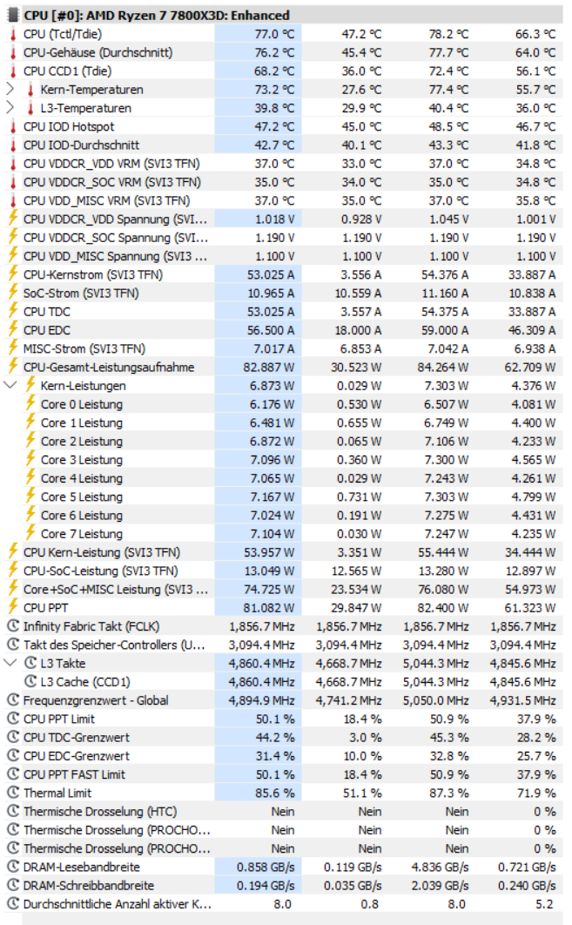Click lightning icon beside CPU PPT
Screen dimensions: 572x925
tap(13, 607)
